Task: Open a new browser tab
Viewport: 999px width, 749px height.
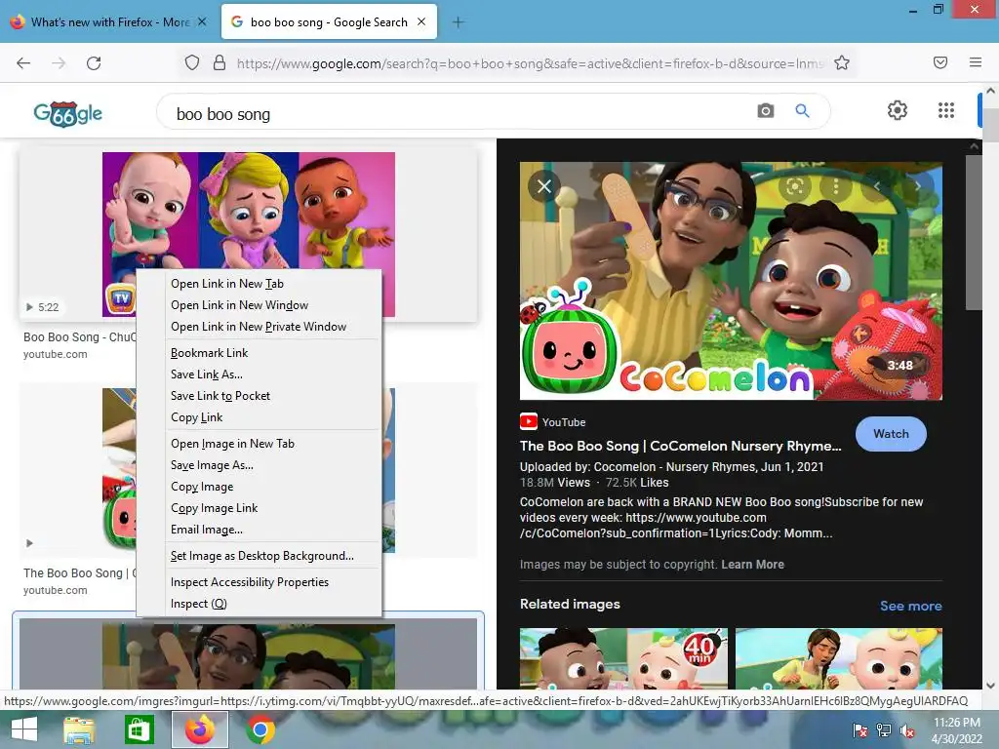Action: click(x=459, y=22)
